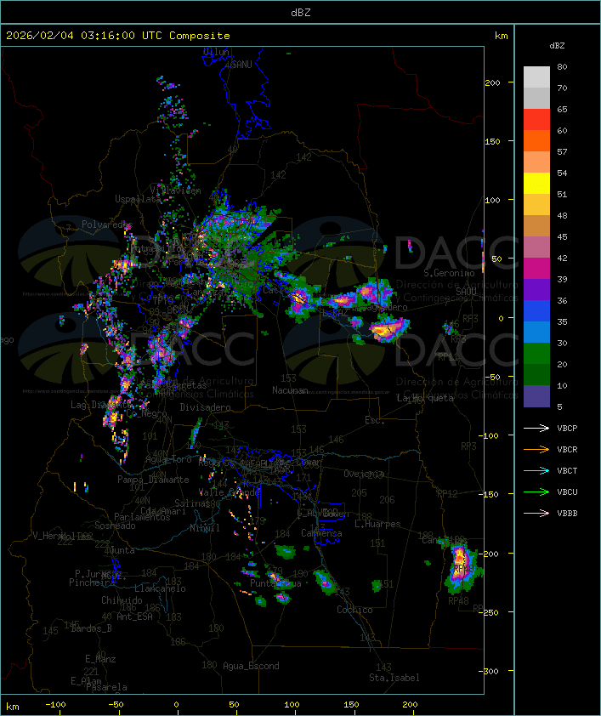Choose the magenta 42 dBZ color band
601x716 pixels.
tap(536, 269)
